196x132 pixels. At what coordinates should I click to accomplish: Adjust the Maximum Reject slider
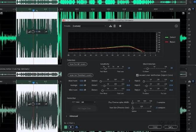pos(144,81)
